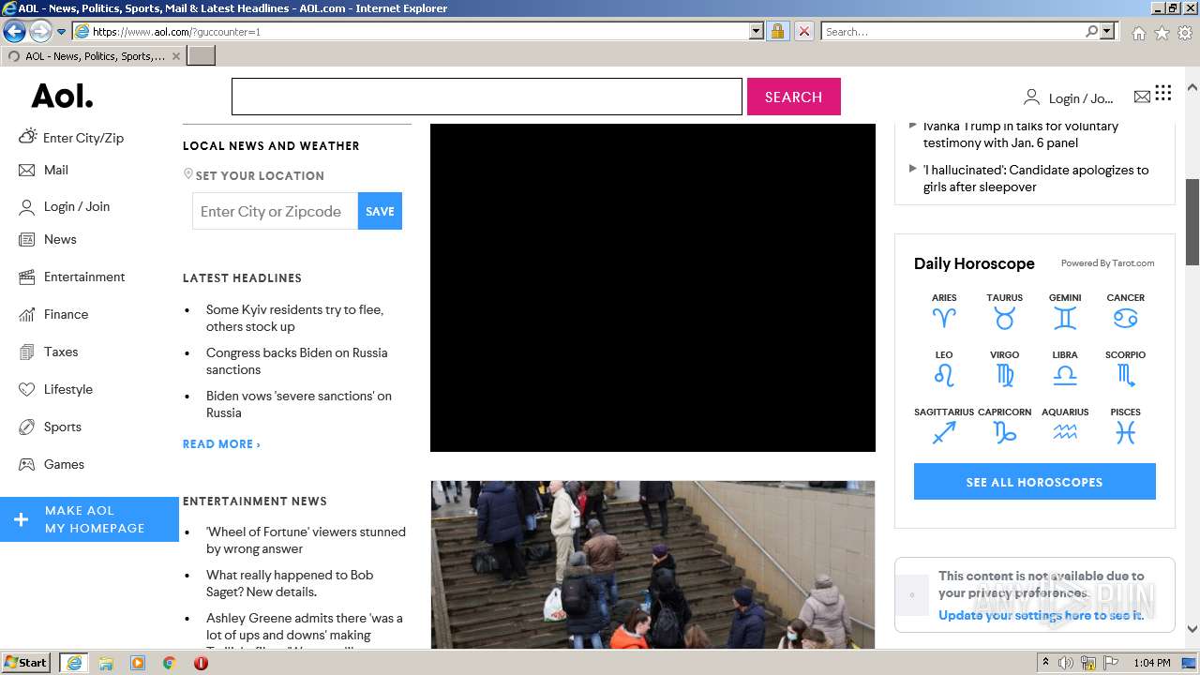Open the stairway crowd news photo
Screen dimensions: 1200x675
coord(652,564)
